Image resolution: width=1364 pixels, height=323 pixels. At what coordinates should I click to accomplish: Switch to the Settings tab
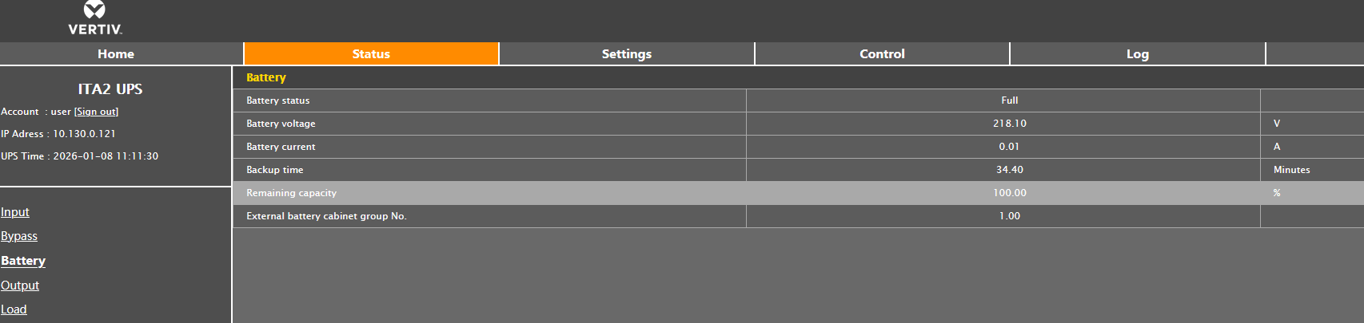(626, 54)
